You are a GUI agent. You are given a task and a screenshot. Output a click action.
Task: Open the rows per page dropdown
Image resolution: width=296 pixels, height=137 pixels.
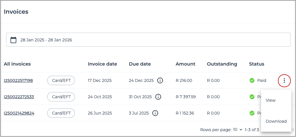(237, 130)
